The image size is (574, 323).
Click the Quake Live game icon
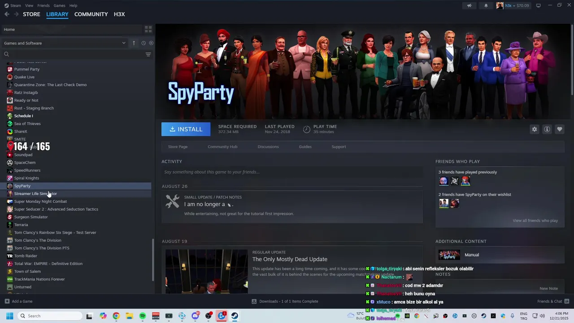pos(10,77)
